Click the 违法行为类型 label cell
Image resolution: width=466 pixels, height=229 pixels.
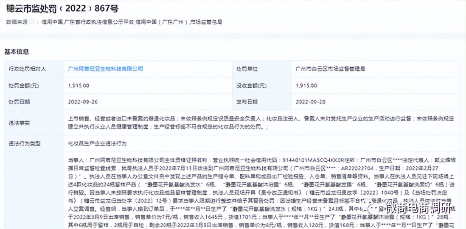(x=34, y=144)
